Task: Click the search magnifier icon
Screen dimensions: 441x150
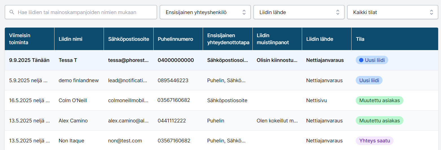Action: click(12, 12)
